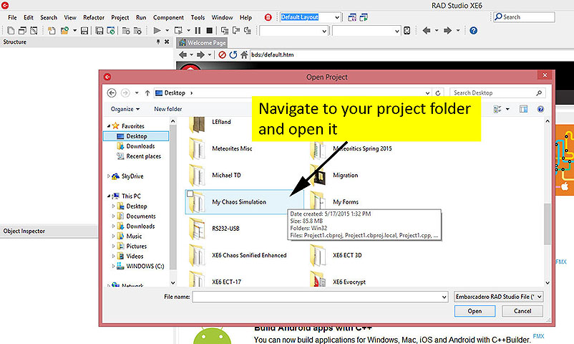The width and height of the screenshot is (574, 344).
Task: Click the Welcome Page refresh icon
Action: tap(233, 54)
